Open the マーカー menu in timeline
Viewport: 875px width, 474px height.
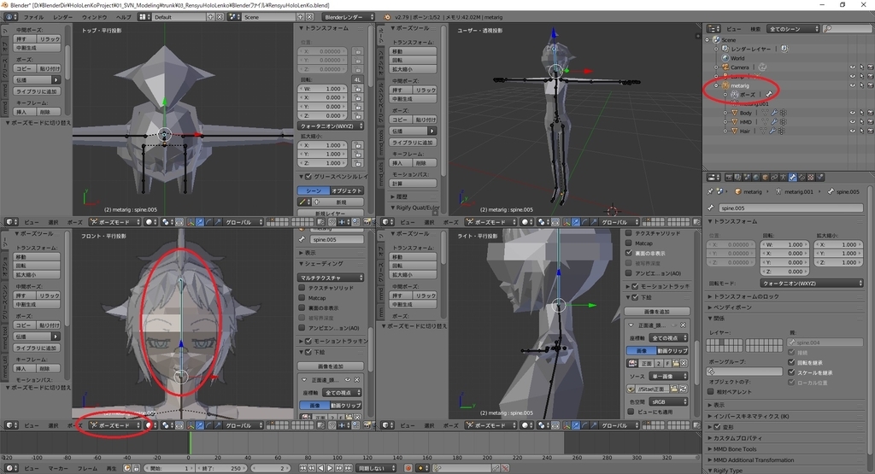click(57, 468)
